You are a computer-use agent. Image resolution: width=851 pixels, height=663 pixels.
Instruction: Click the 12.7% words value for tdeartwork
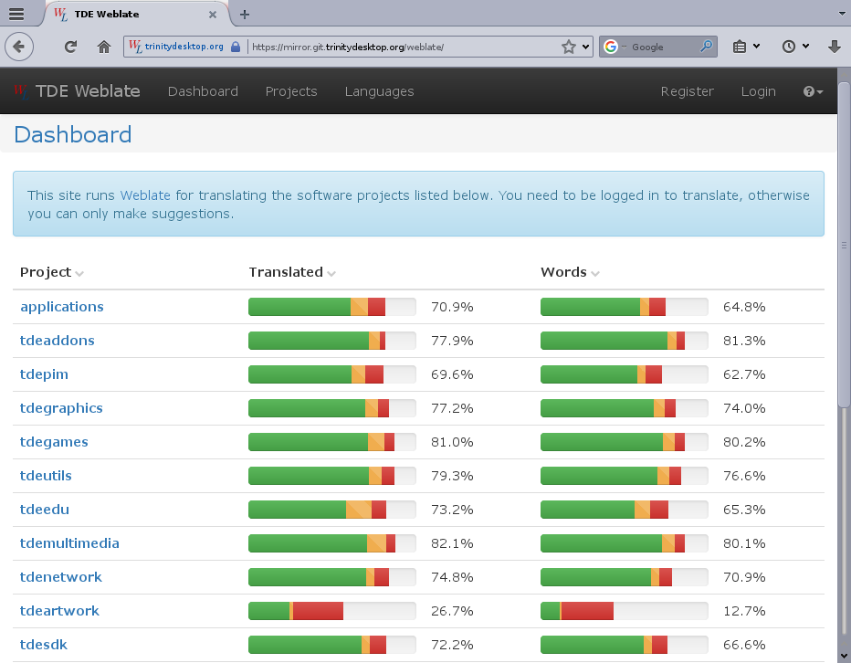click(x=744, y=611)
